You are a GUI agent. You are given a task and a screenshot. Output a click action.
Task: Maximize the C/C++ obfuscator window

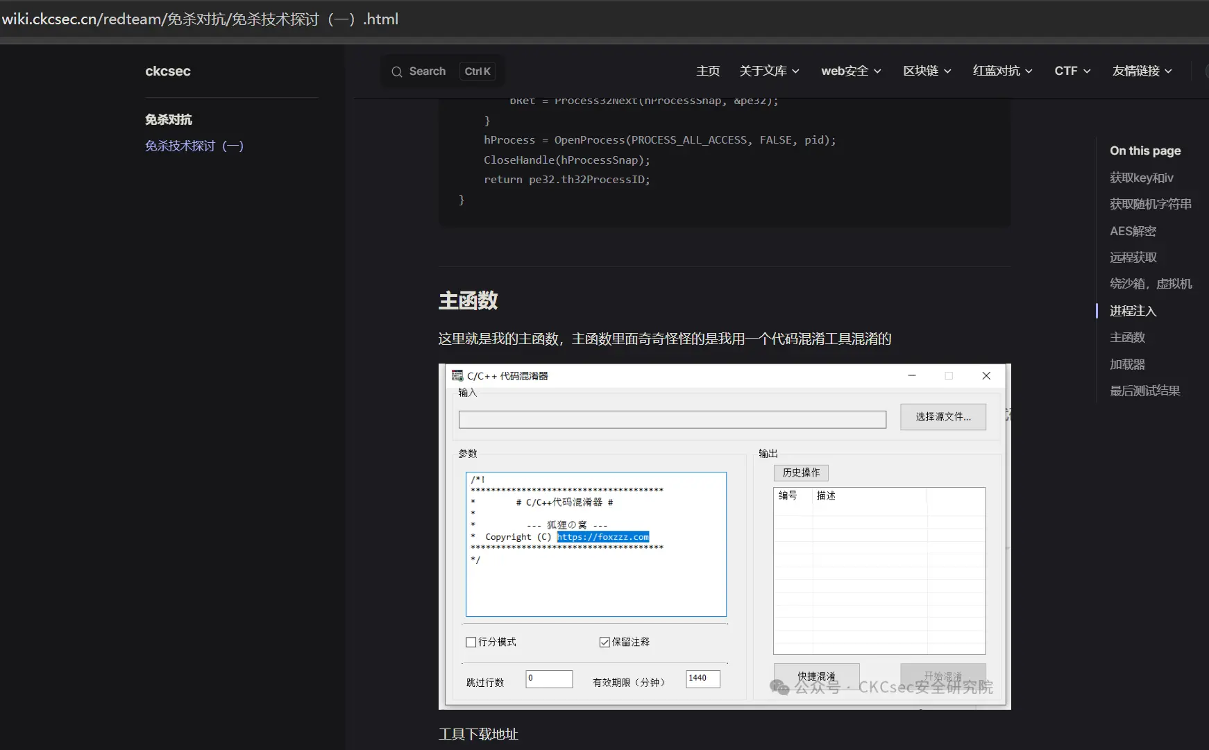(949, 376)
